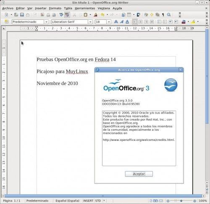Open the New document dropdown arrow

point(11,15)
